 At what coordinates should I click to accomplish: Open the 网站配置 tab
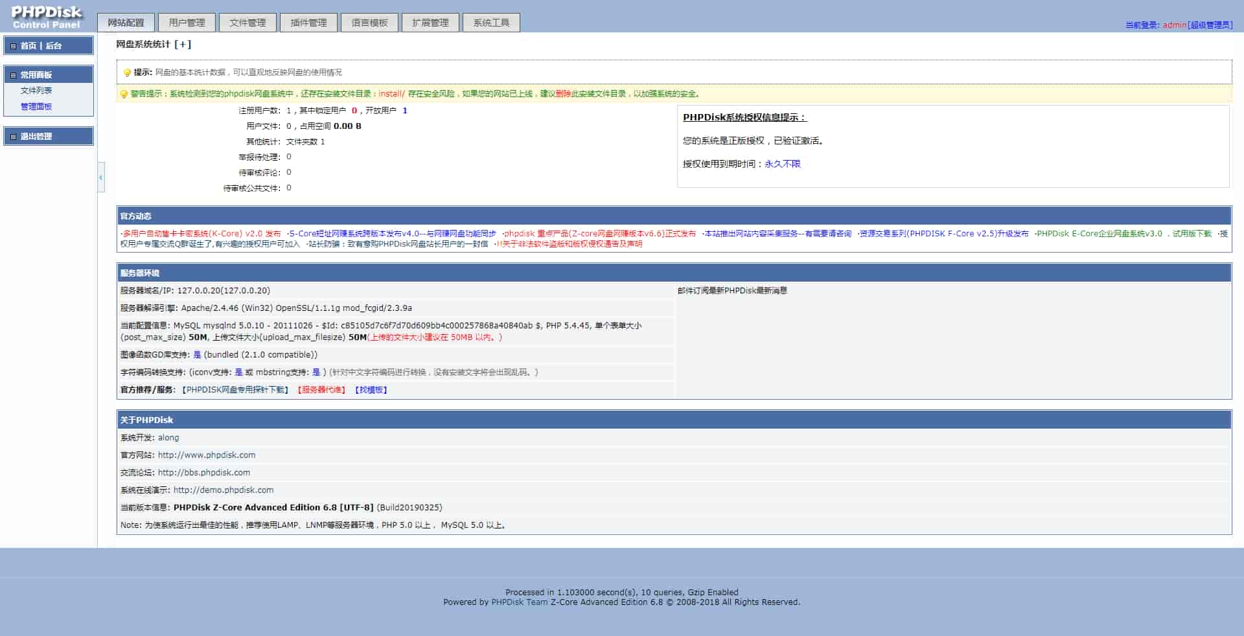point(126,23)
